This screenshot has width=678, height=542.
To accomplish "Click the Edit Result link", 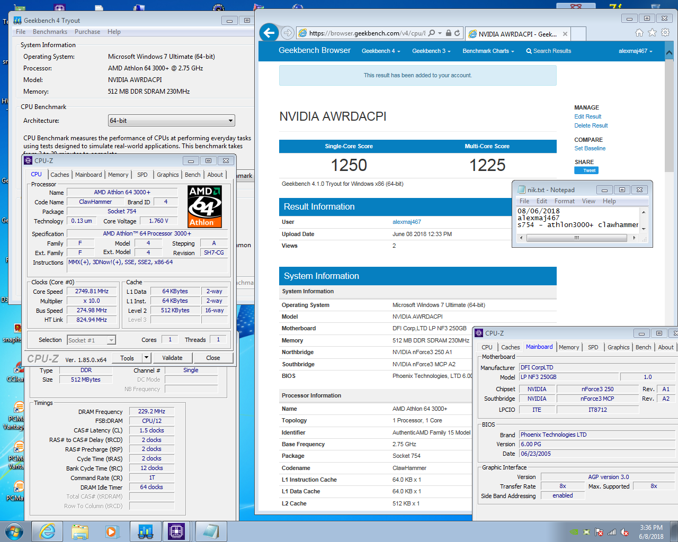I will pos(587,116).
